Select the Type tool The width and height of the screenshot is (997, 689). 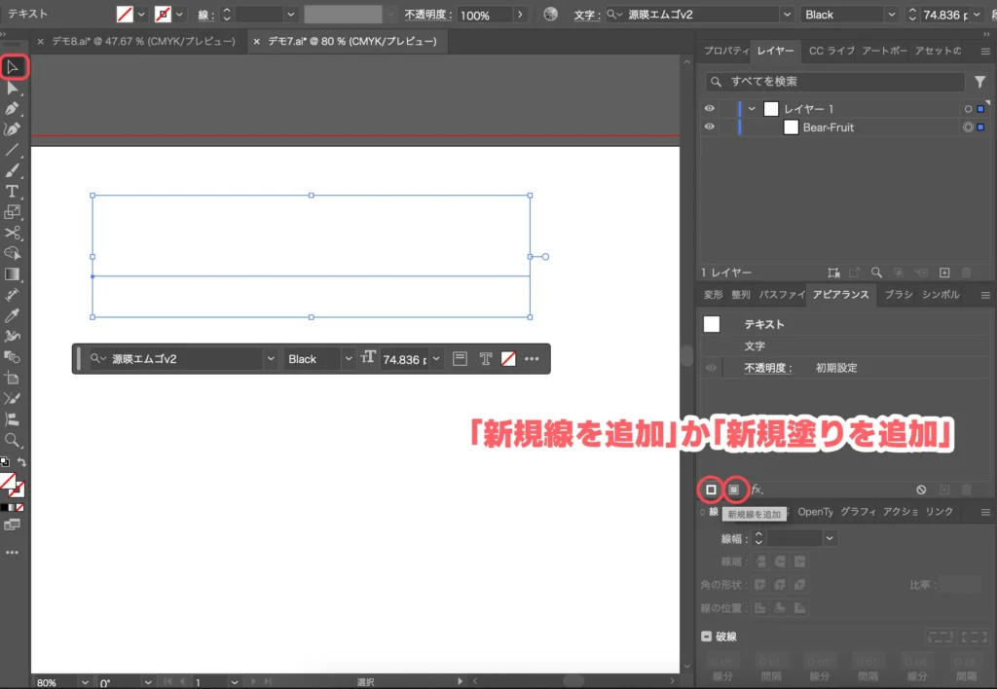tap(13, 192)
